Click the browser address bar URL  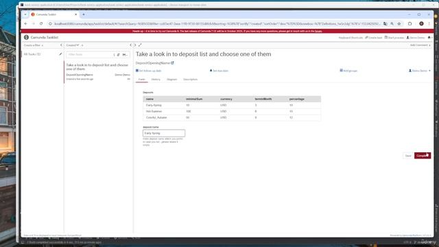pyautogui.click(x=217, y=24)
